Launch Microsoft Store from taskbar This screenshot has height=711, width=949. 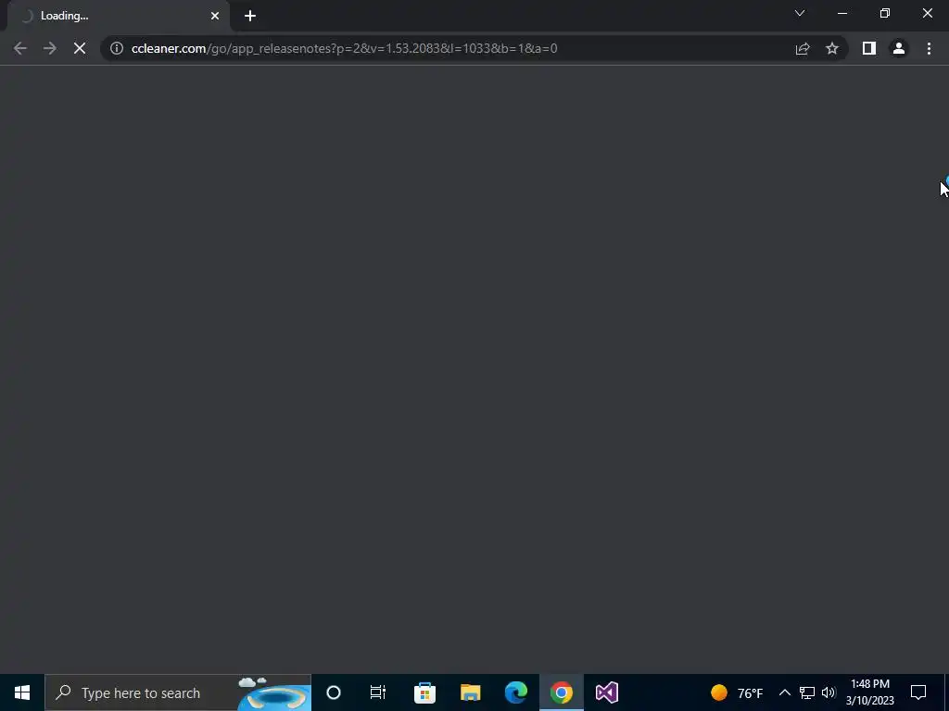424,692
